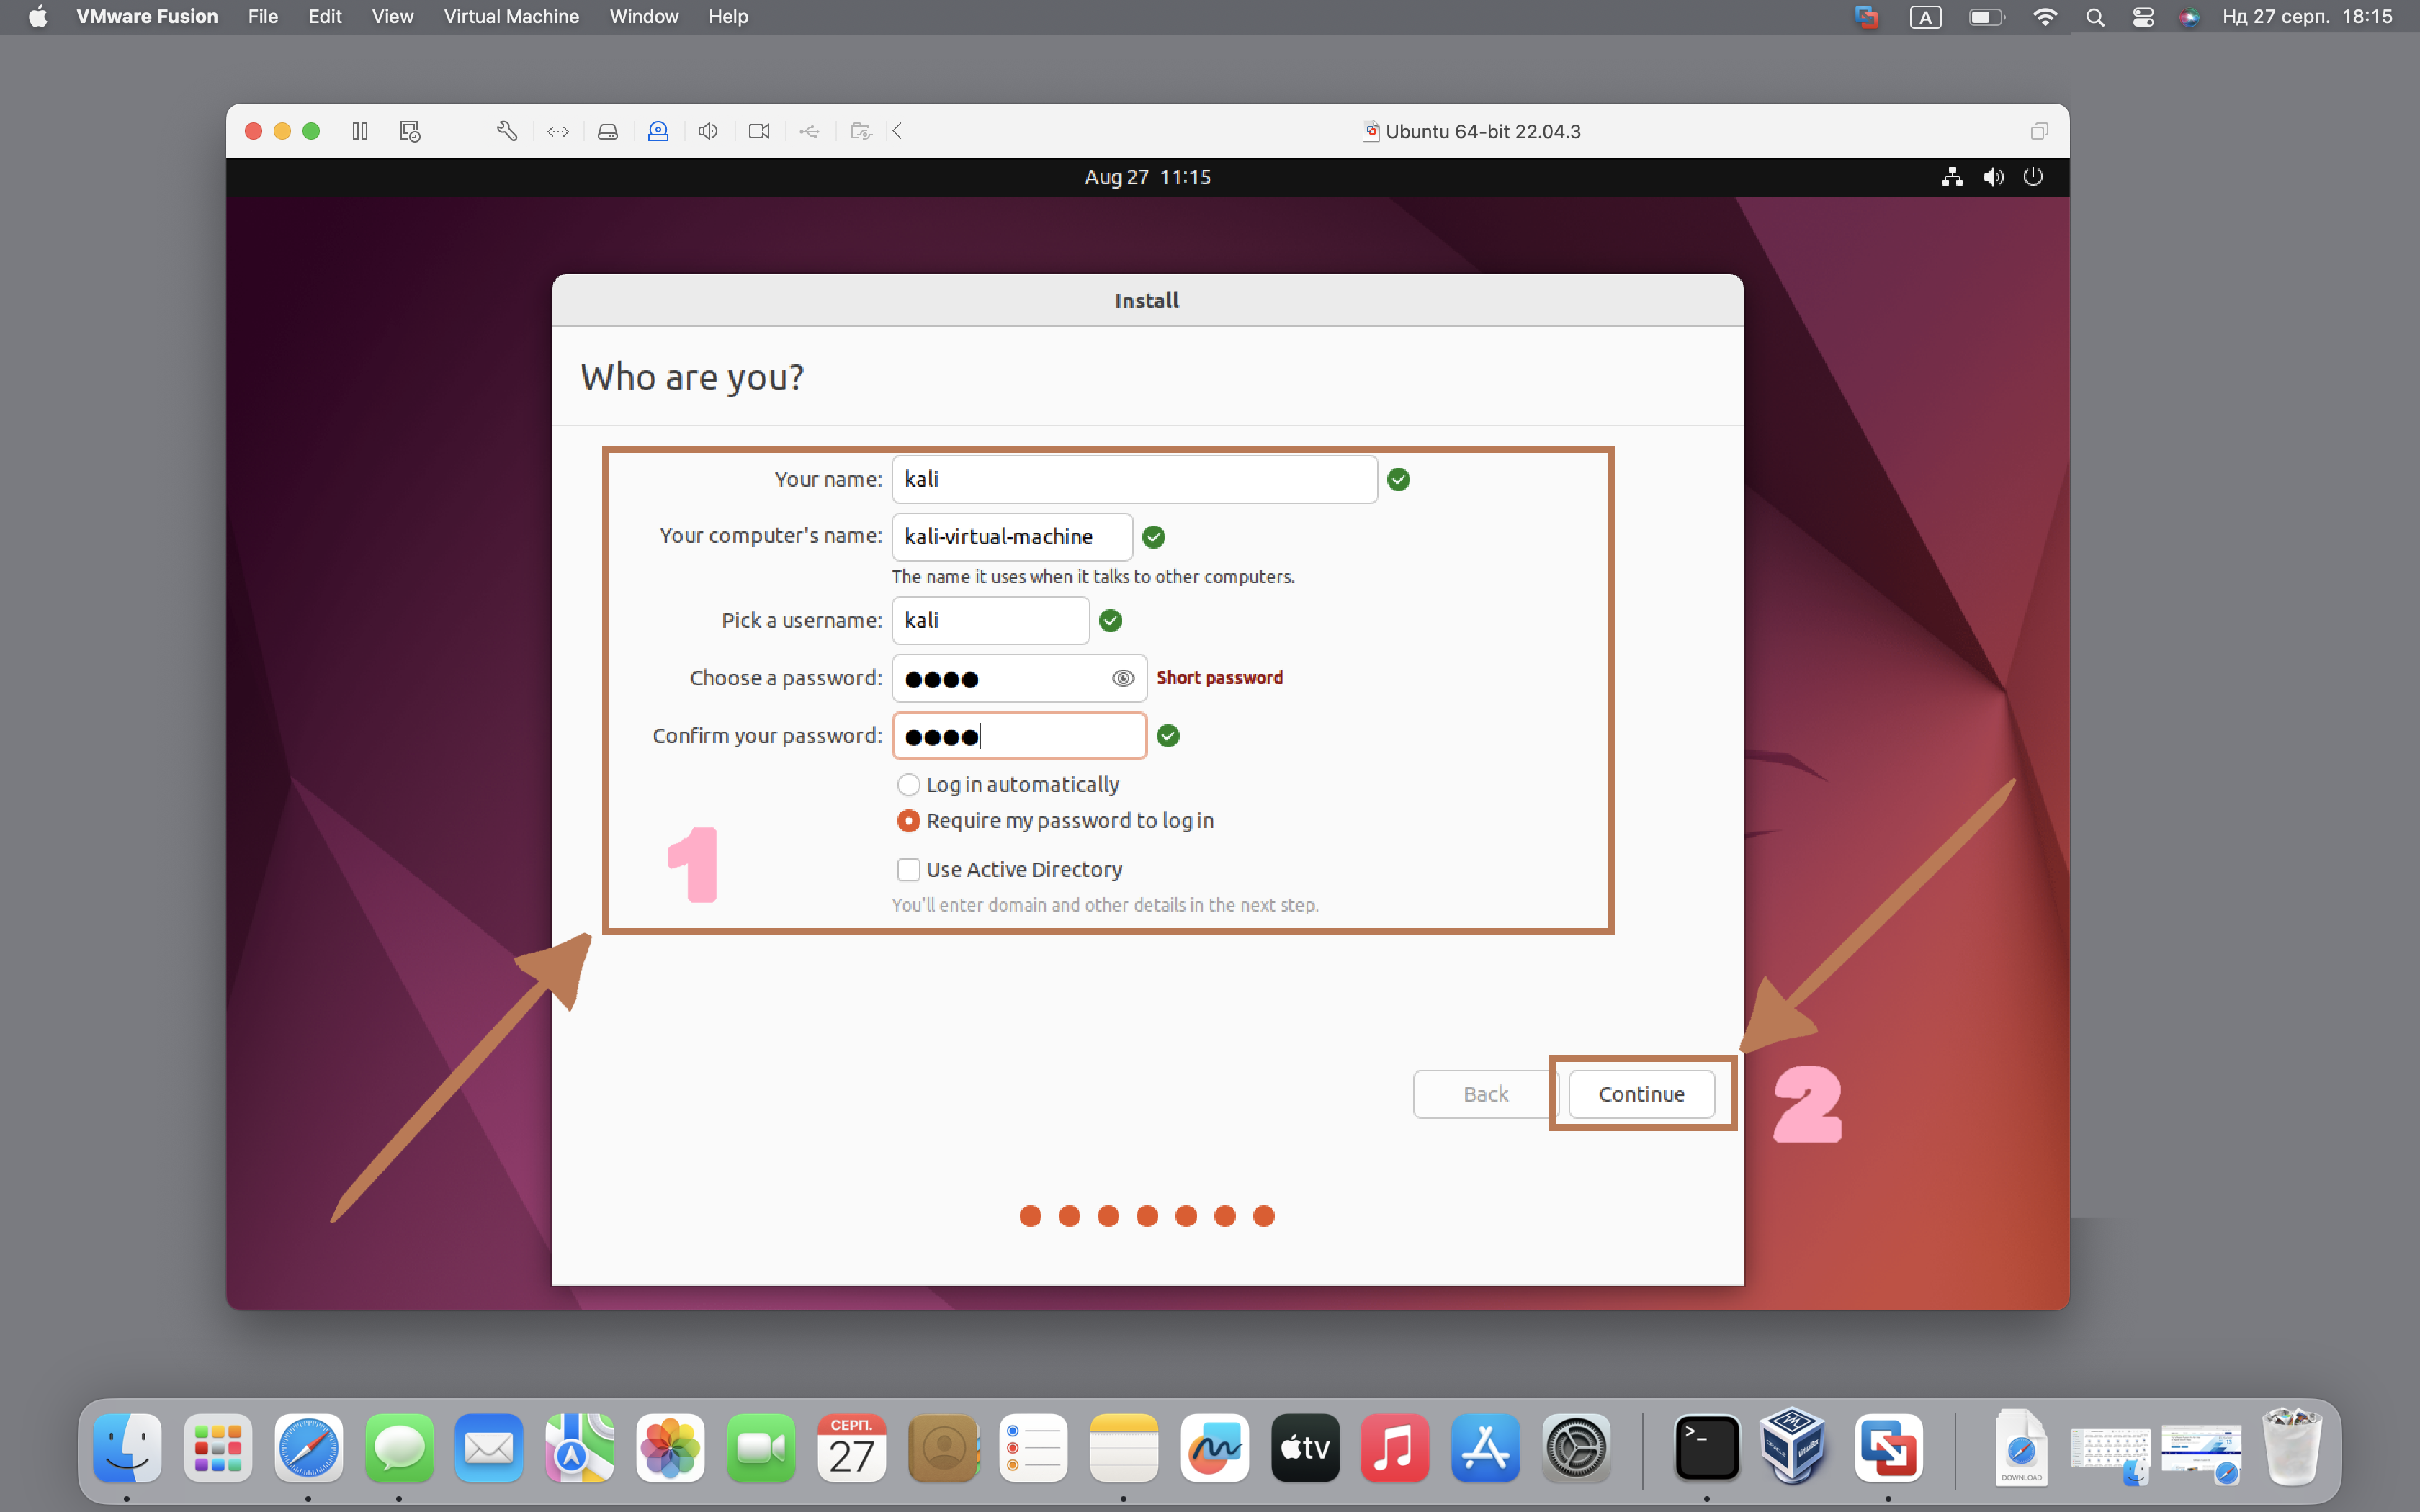Open the File menu
The width and height of the screenshot is (2420, 1512).
[263, 17]
